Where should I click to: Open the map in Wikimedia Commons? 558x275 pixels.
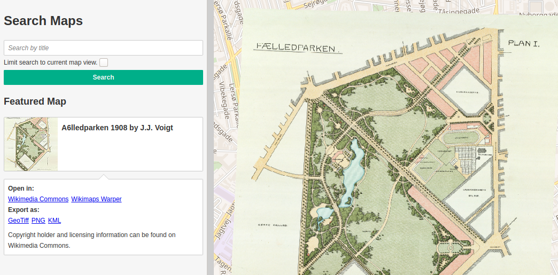tap(38, 199)
